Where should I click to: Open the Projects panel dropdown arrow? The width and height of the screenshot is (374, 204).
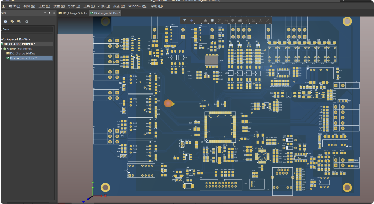click(45, 13)
